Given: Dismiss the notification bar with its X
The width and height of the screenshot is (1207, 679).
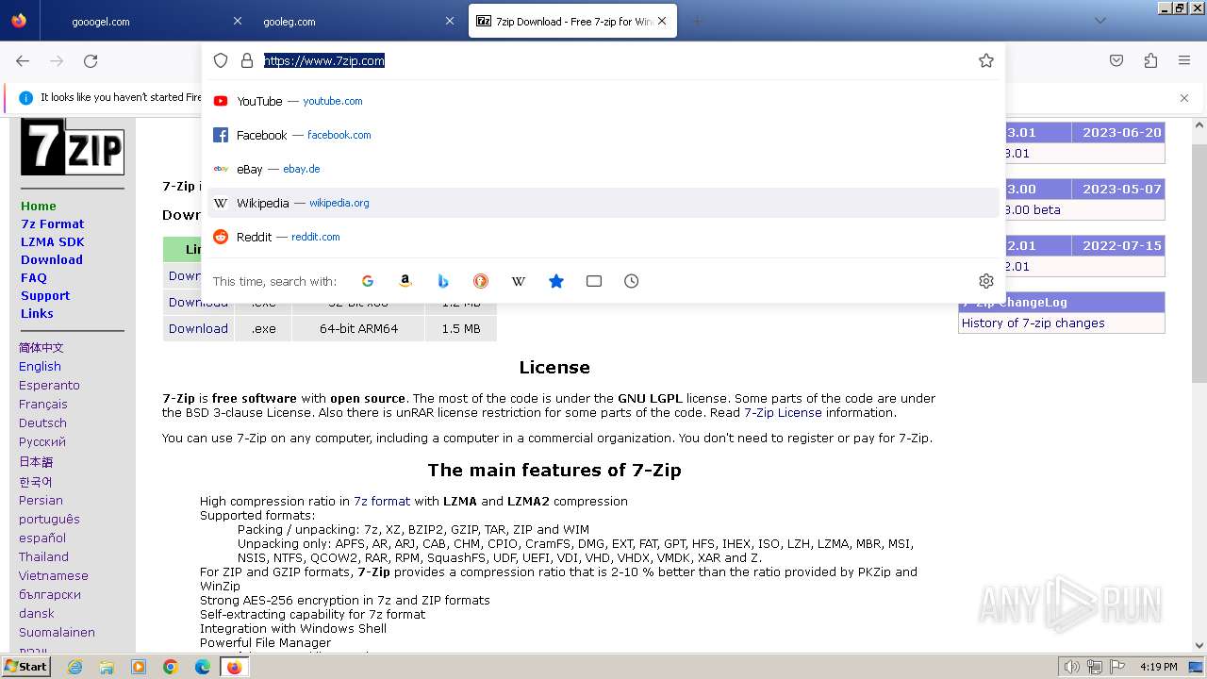Looking at the screenshot, I should coord(1184,97).
